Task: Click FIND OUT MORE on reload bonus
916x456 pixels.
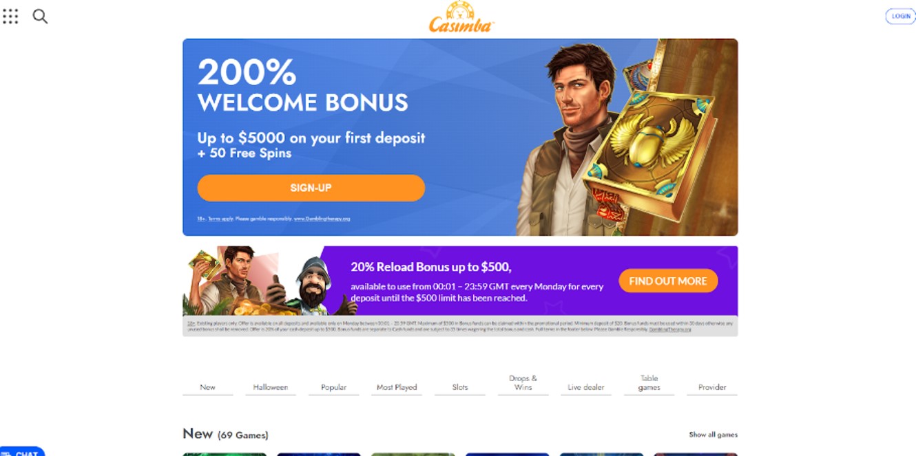Action: pyautogui.click(x=668, y=281)
